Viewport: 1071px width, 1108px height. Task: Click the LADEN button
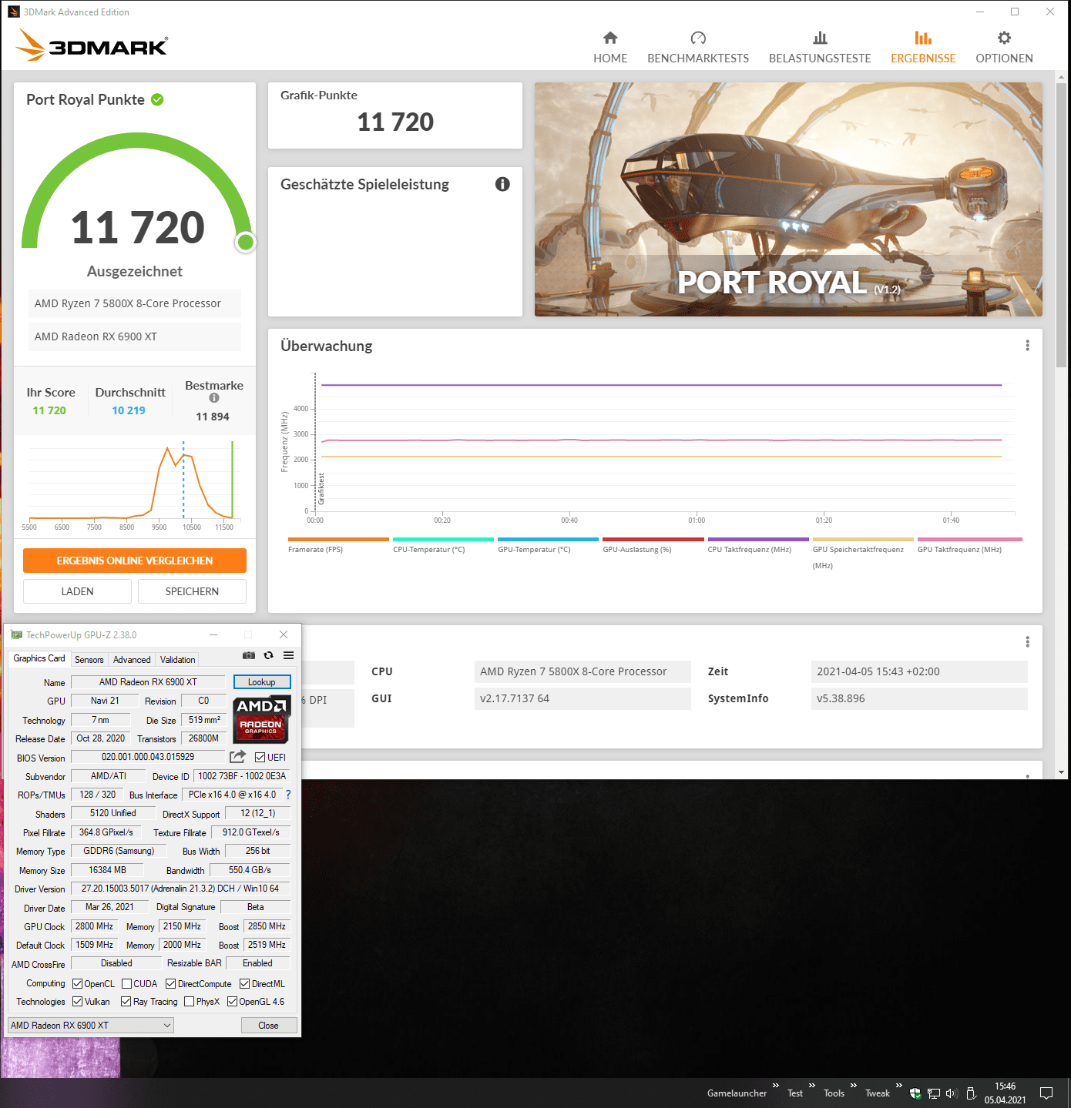[x=77, y=591]
